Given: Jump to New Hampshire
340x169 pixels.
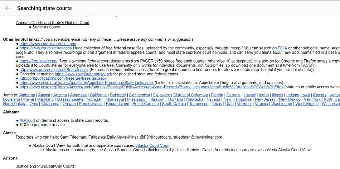Looking at the screenshot, I should (x=237, y=99).
